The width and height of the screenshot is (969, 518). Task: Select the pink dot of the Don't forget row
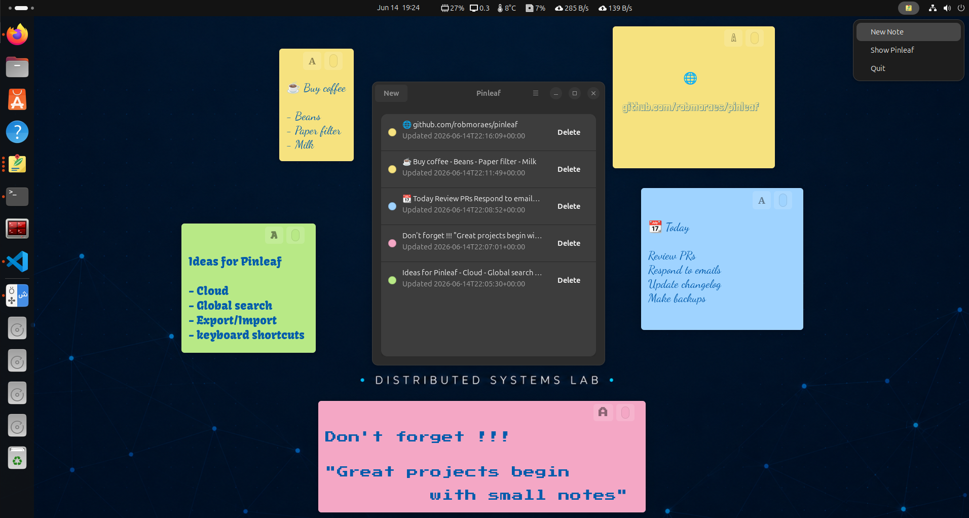point(392,243)
